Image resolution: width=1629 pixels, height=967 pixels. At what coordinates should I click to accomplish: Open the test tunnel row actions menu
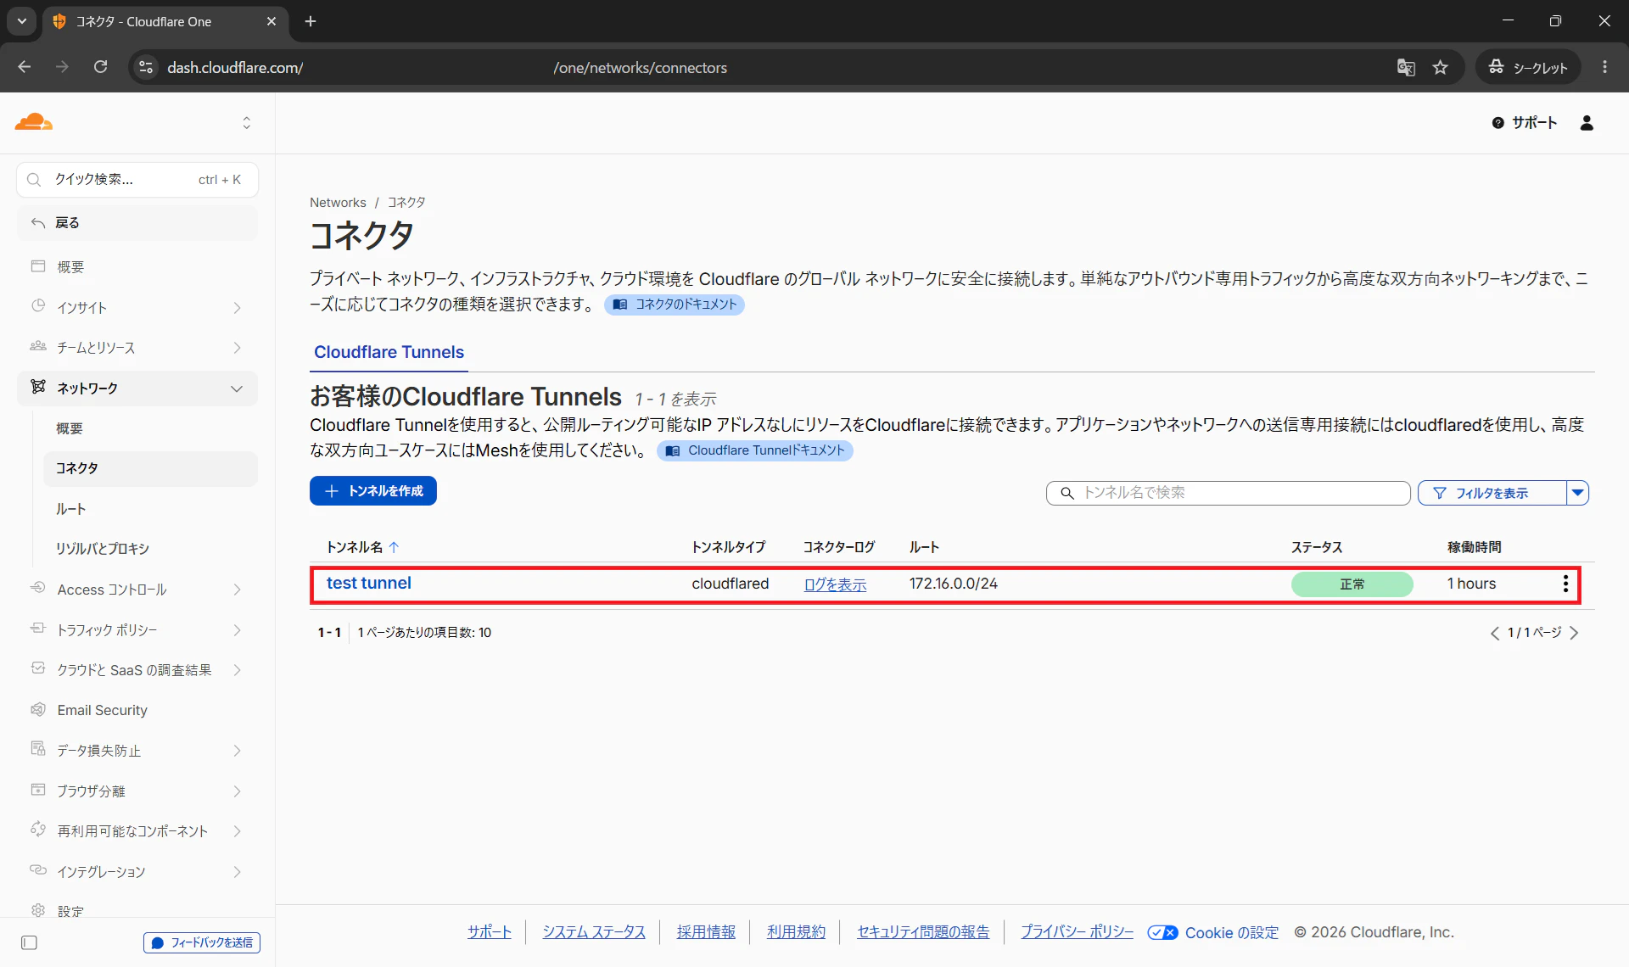point(1565,584)
